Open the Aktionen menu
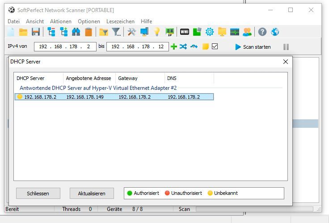 click(61, 21)
